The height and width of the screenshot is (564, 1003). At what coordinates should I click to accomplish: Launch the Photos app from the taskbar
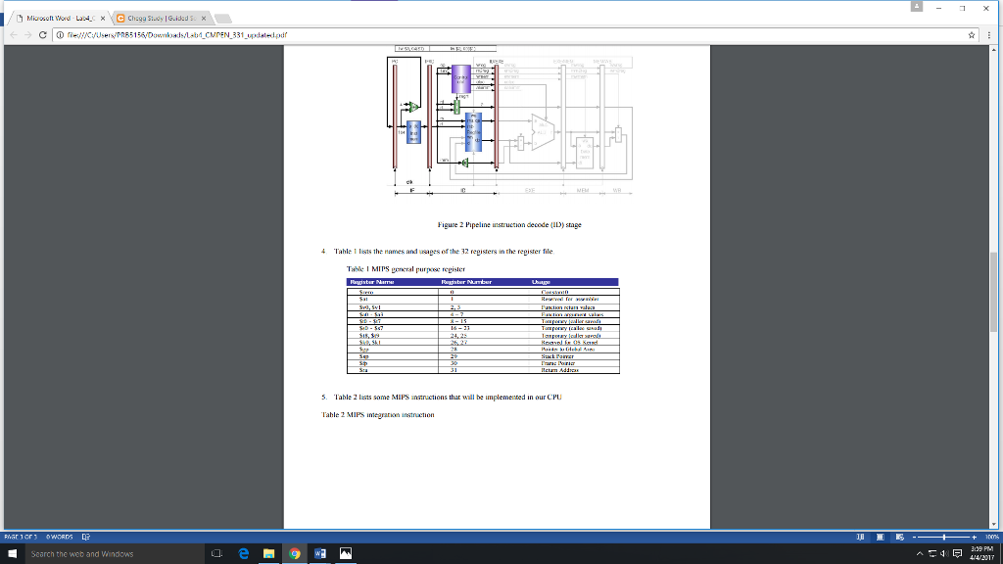coord(344,553)
